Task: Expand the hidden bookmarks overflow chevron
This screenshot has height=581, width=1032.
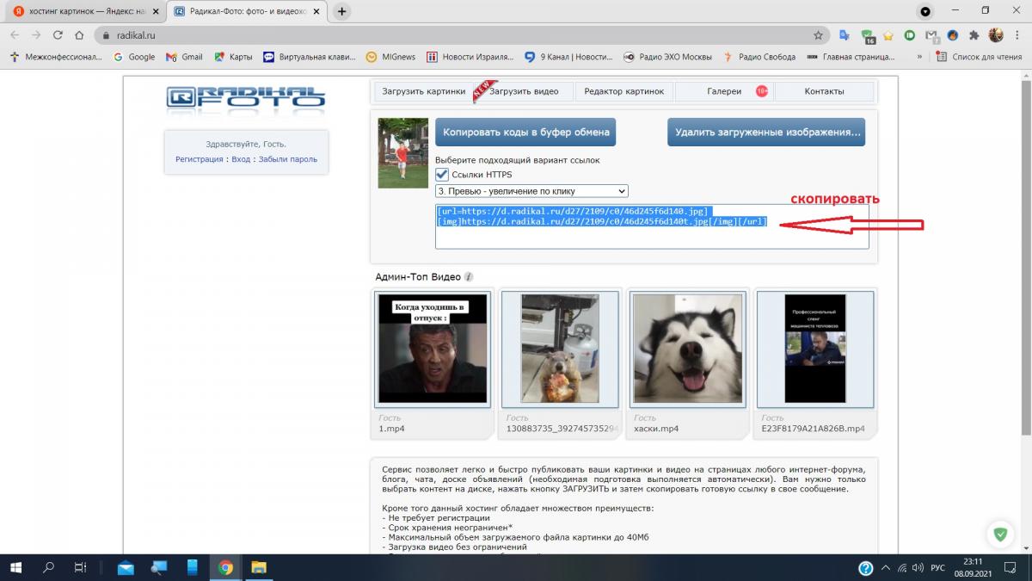Action: pos(919,57)
